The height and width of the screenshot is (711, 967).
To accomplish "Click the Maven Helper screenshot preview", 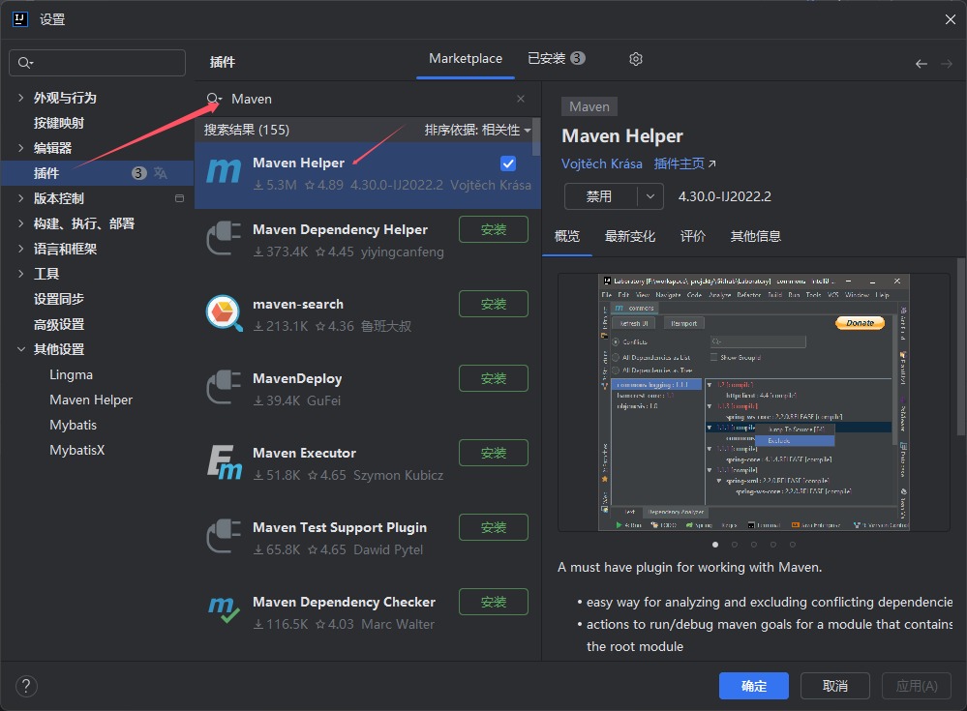I will [x=754, y=402].
